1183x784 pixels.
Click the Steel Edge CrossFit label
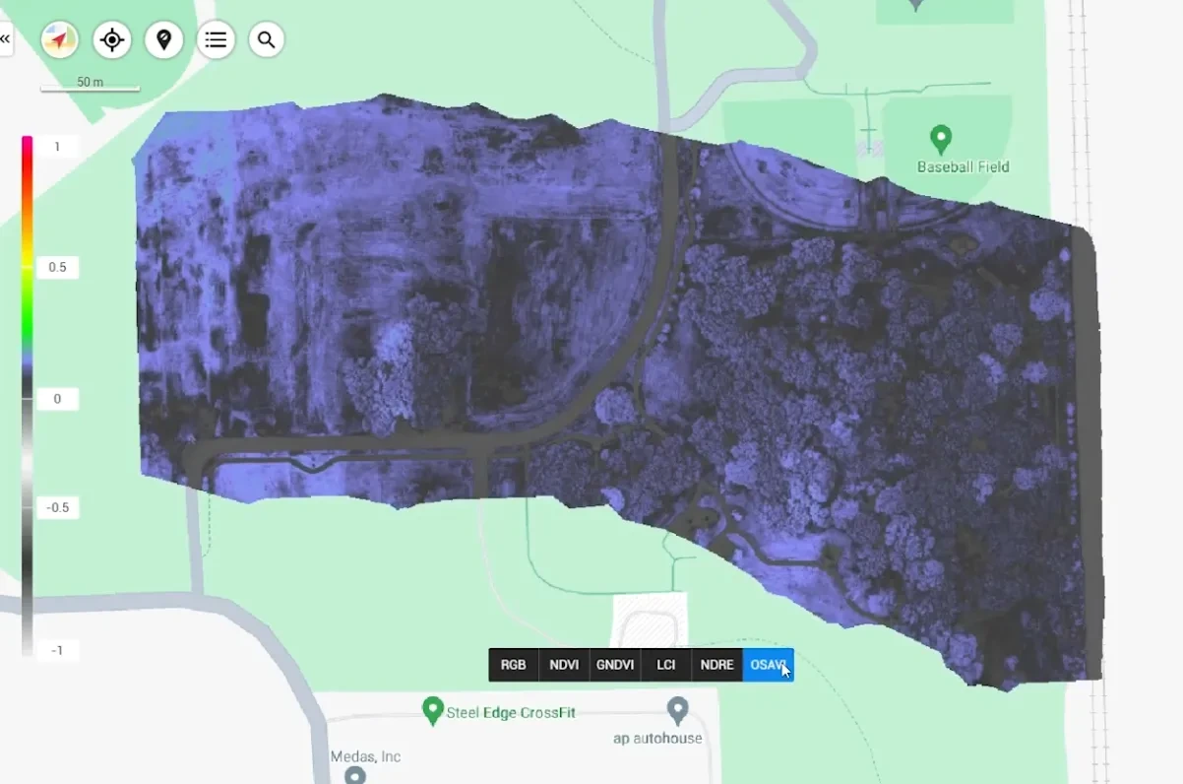pyautogui.click(x=512, y=712)
